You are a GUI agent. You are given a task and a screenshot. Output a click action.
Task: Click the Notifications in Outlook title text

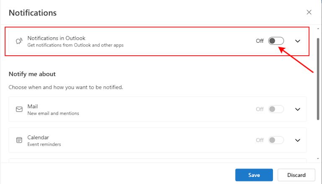[x=56, y=38]
